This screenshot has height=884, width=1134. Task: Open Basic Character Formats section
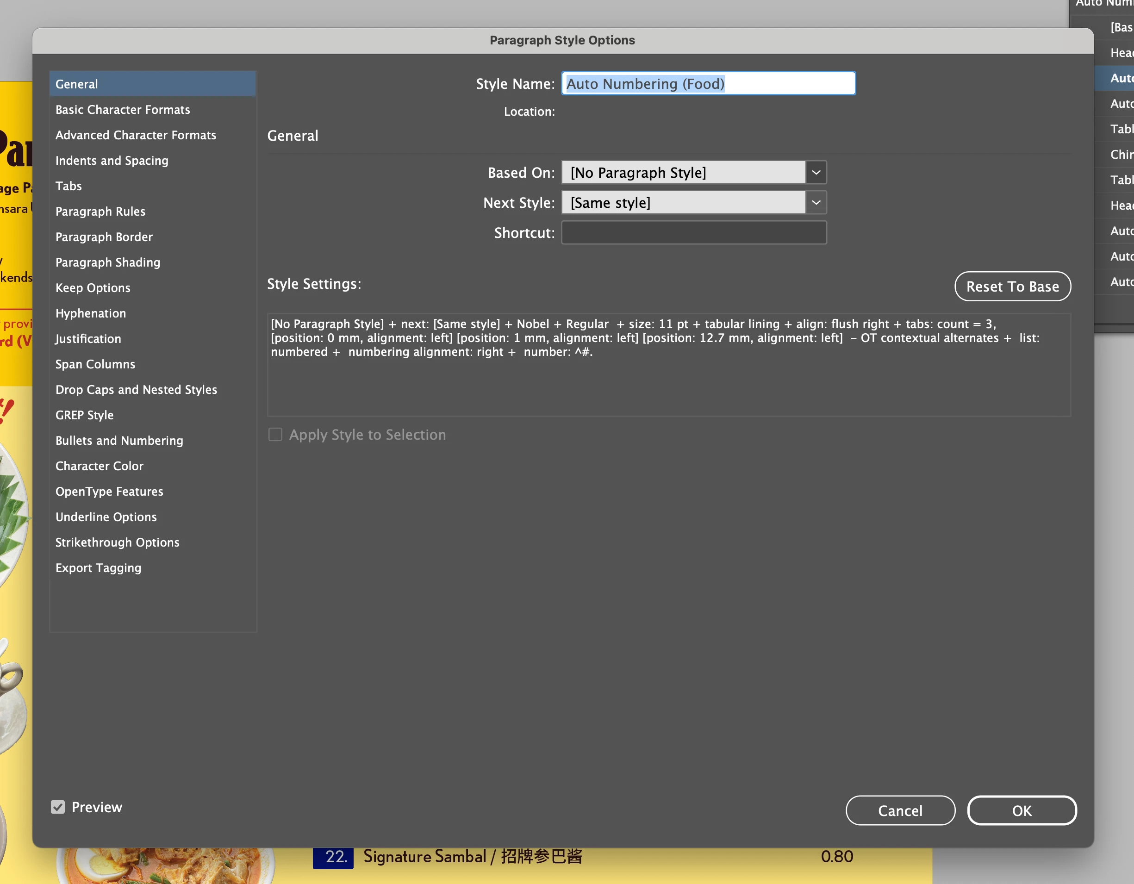123,110
